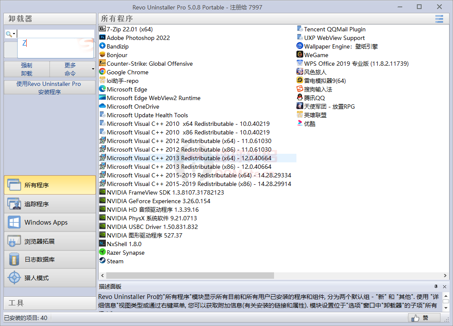Click the horizontal scrollbar under program list
Viewport: 453px width, 326px height.
point(189,275)
